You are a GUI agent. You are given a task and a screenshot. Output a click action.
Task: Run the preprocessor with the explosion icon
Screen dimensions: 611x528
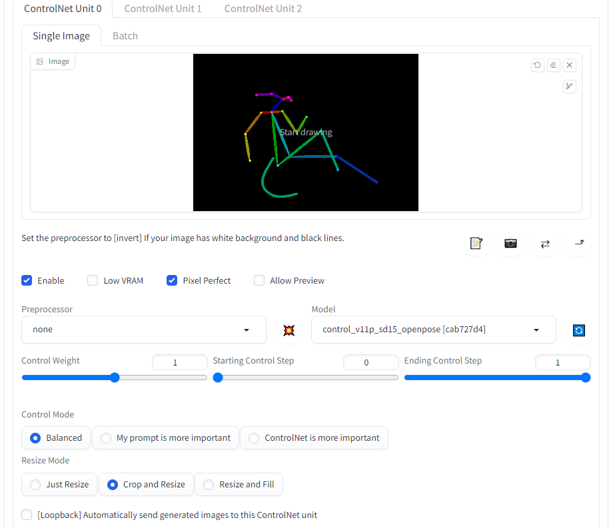tap(288, 330)
